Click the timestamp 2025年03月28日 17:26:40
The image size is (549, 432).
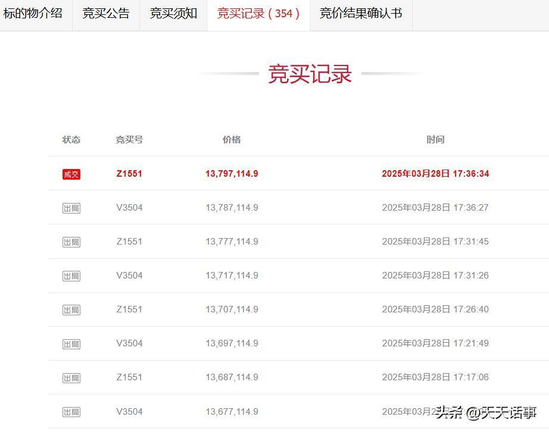coord(435,309)
